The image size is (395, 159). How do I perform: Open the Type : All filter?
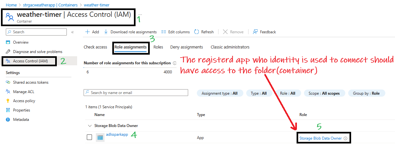click(x=259, y=93)
